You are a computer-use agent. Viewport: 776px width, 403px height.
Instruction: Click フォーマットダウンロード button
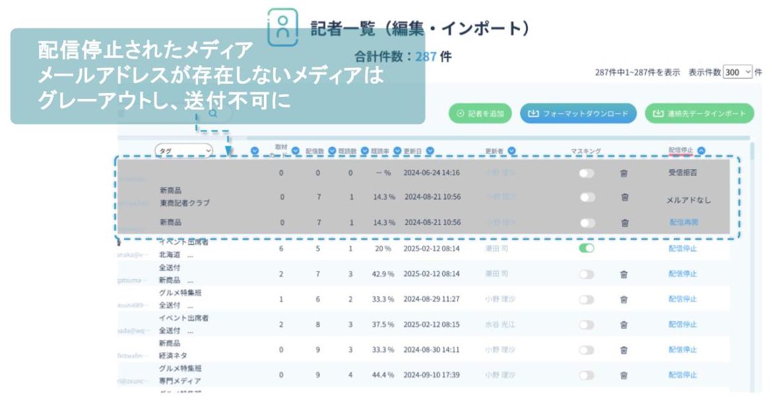(x=578, y=113)
